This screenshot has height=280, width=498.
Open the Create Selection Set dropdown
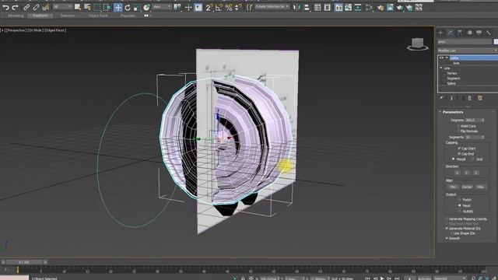272,7
